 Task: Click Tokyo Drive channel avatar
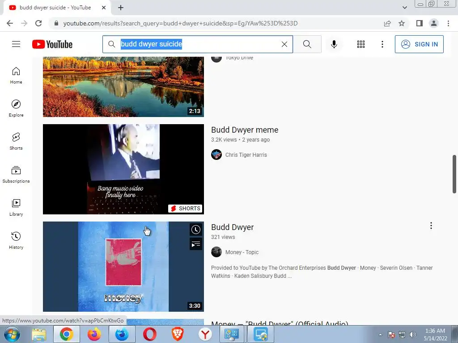[216, 59]
